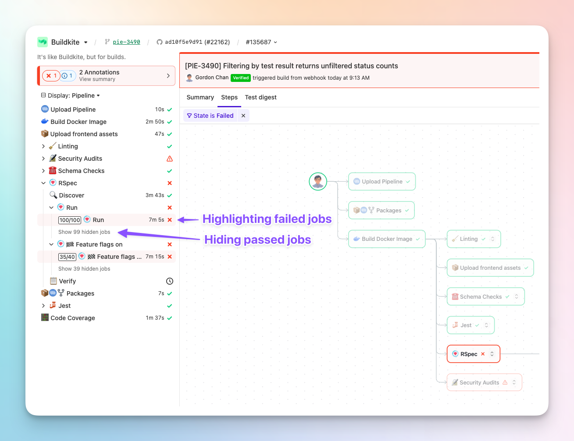This screenshot has width=574, height=441.
Task: Expand the Jest group
Action: pyautogui.click(x=43, y=306)
